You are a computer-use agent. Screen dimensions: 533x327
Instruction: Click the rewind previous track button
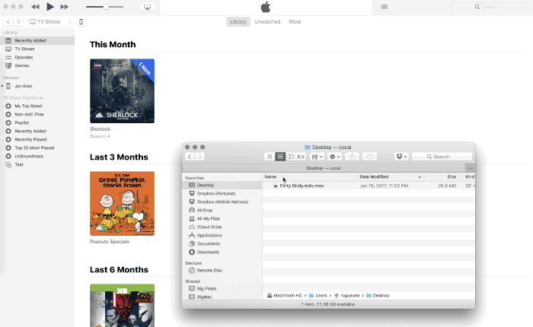point(35,7)
